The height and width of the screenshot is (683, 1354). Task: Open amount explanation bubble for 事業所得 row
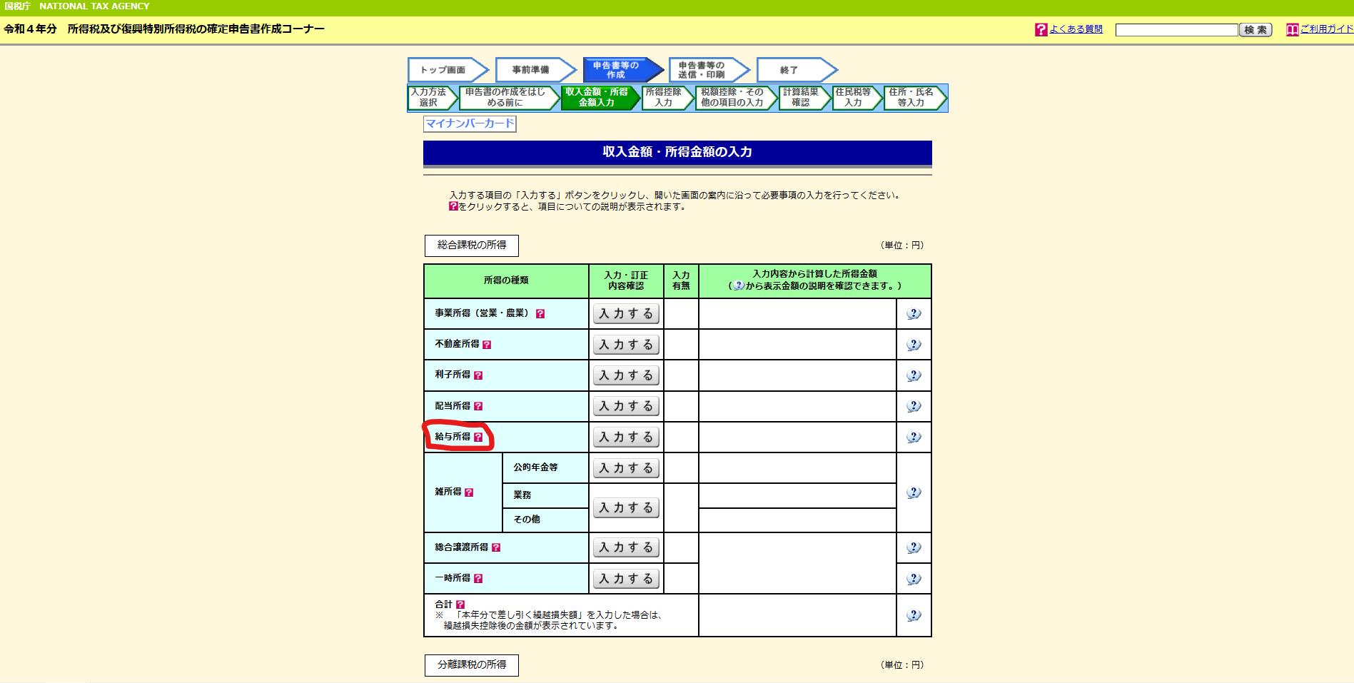pos(914,314)
